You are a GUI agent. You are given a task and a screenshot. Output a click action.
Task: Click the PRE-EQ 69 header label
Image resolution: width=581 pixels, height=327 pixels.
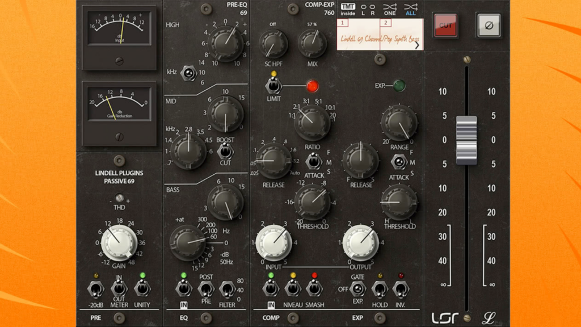pos(237,9)
